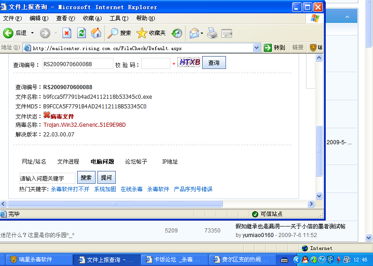373x266 pixels.
Task: Click the page vertical scrollbar down arrow
Action: (x=319, y=196)
